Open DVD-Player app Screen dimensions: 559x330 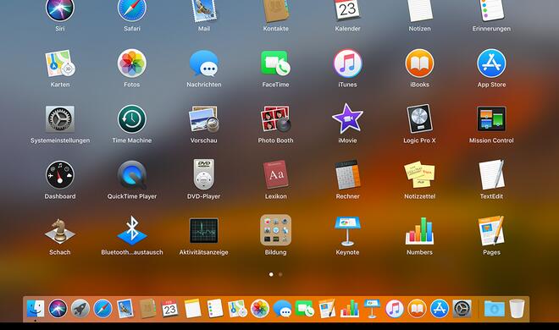[x=204, y=174]
